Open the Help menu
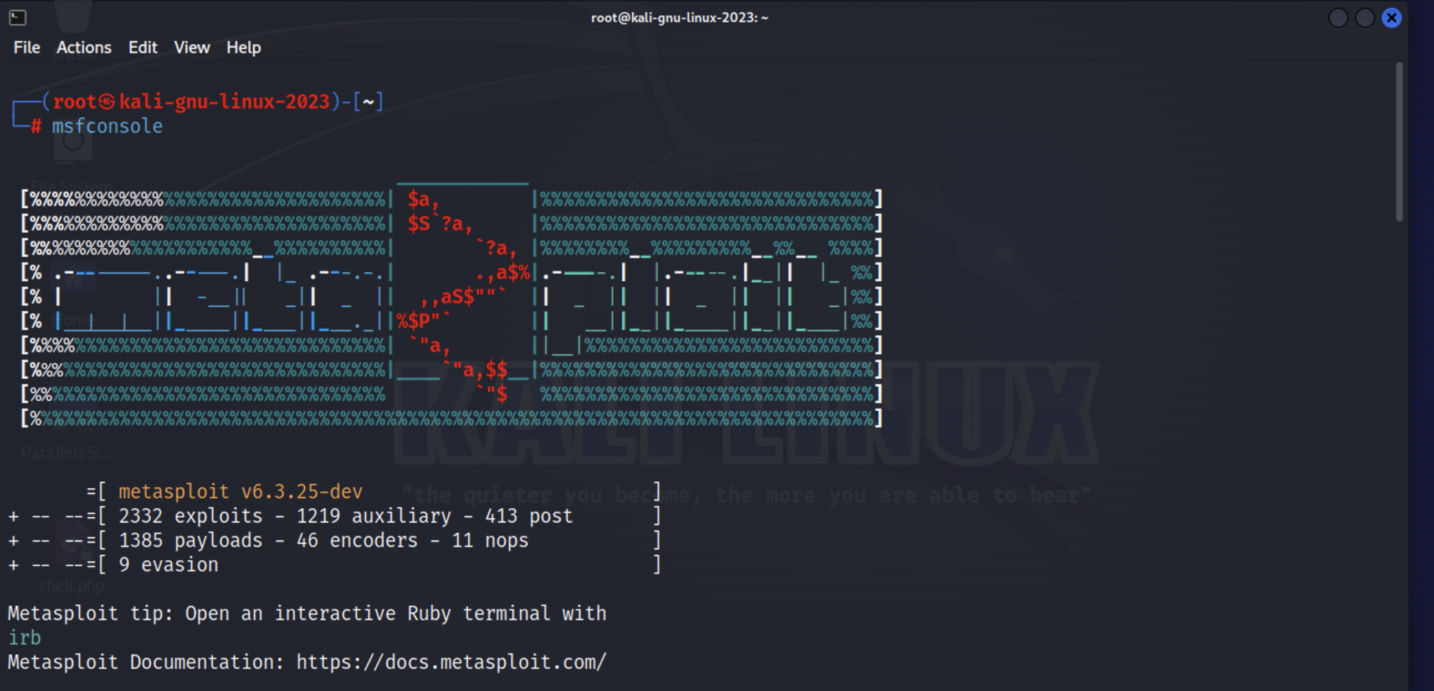The height and width of the screenshot is (691, 1434). point(244,48)
